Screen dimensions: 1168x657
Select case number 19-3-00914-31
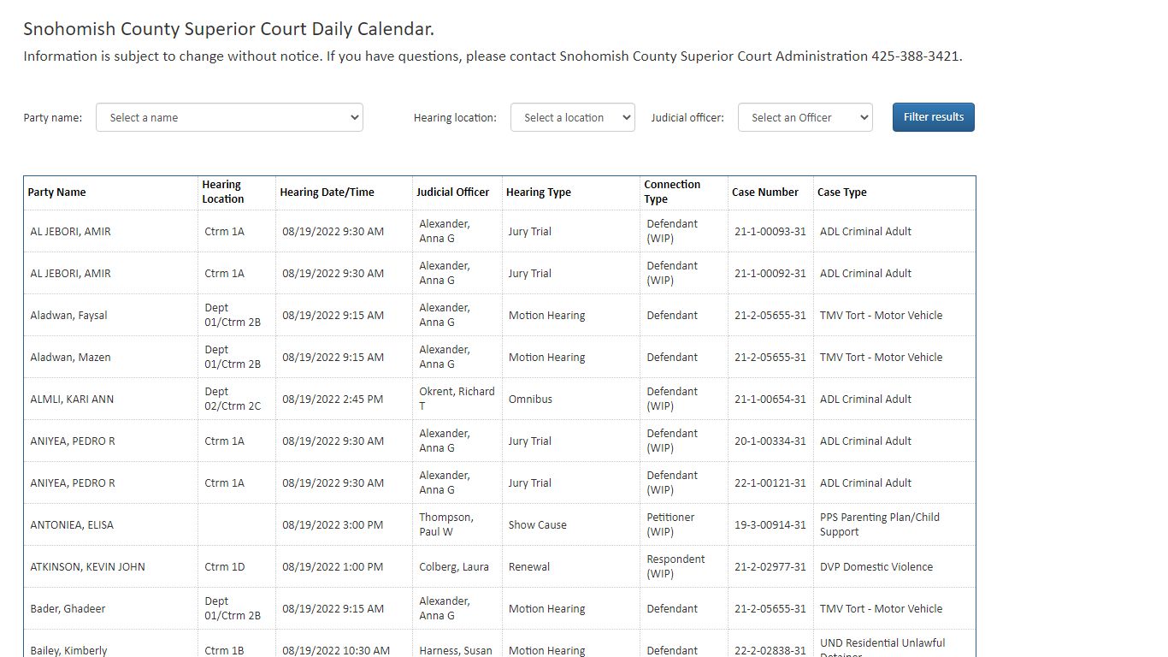(770, 525)
